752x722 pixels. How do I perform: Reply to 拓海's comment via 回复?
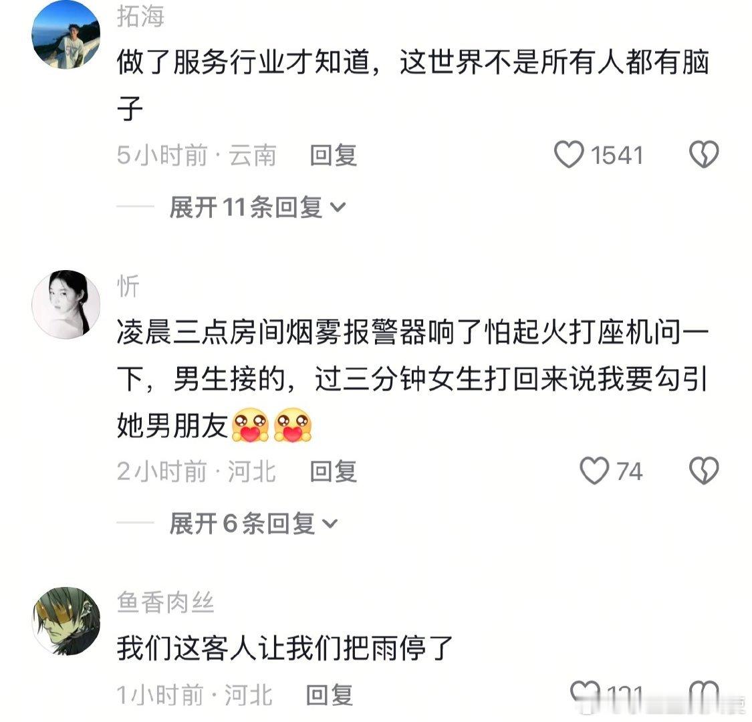pos(333,155)
